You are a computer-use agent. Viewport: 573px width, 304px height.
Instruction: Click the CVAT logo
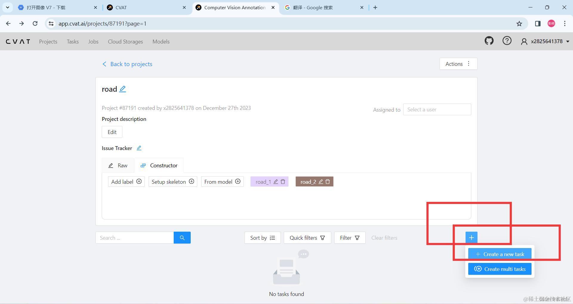point(18,41)
